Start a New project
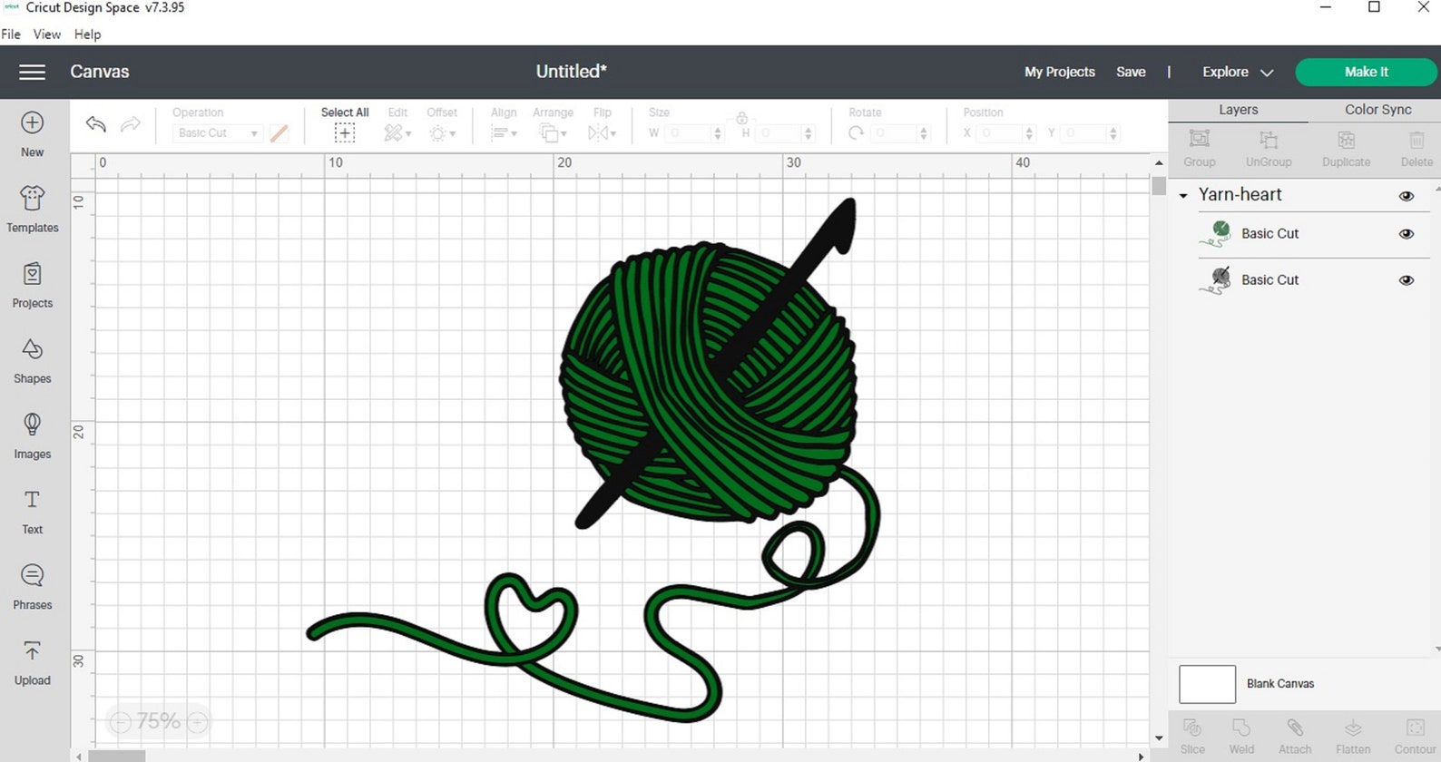1441x762 pixels. coord(32,134)
